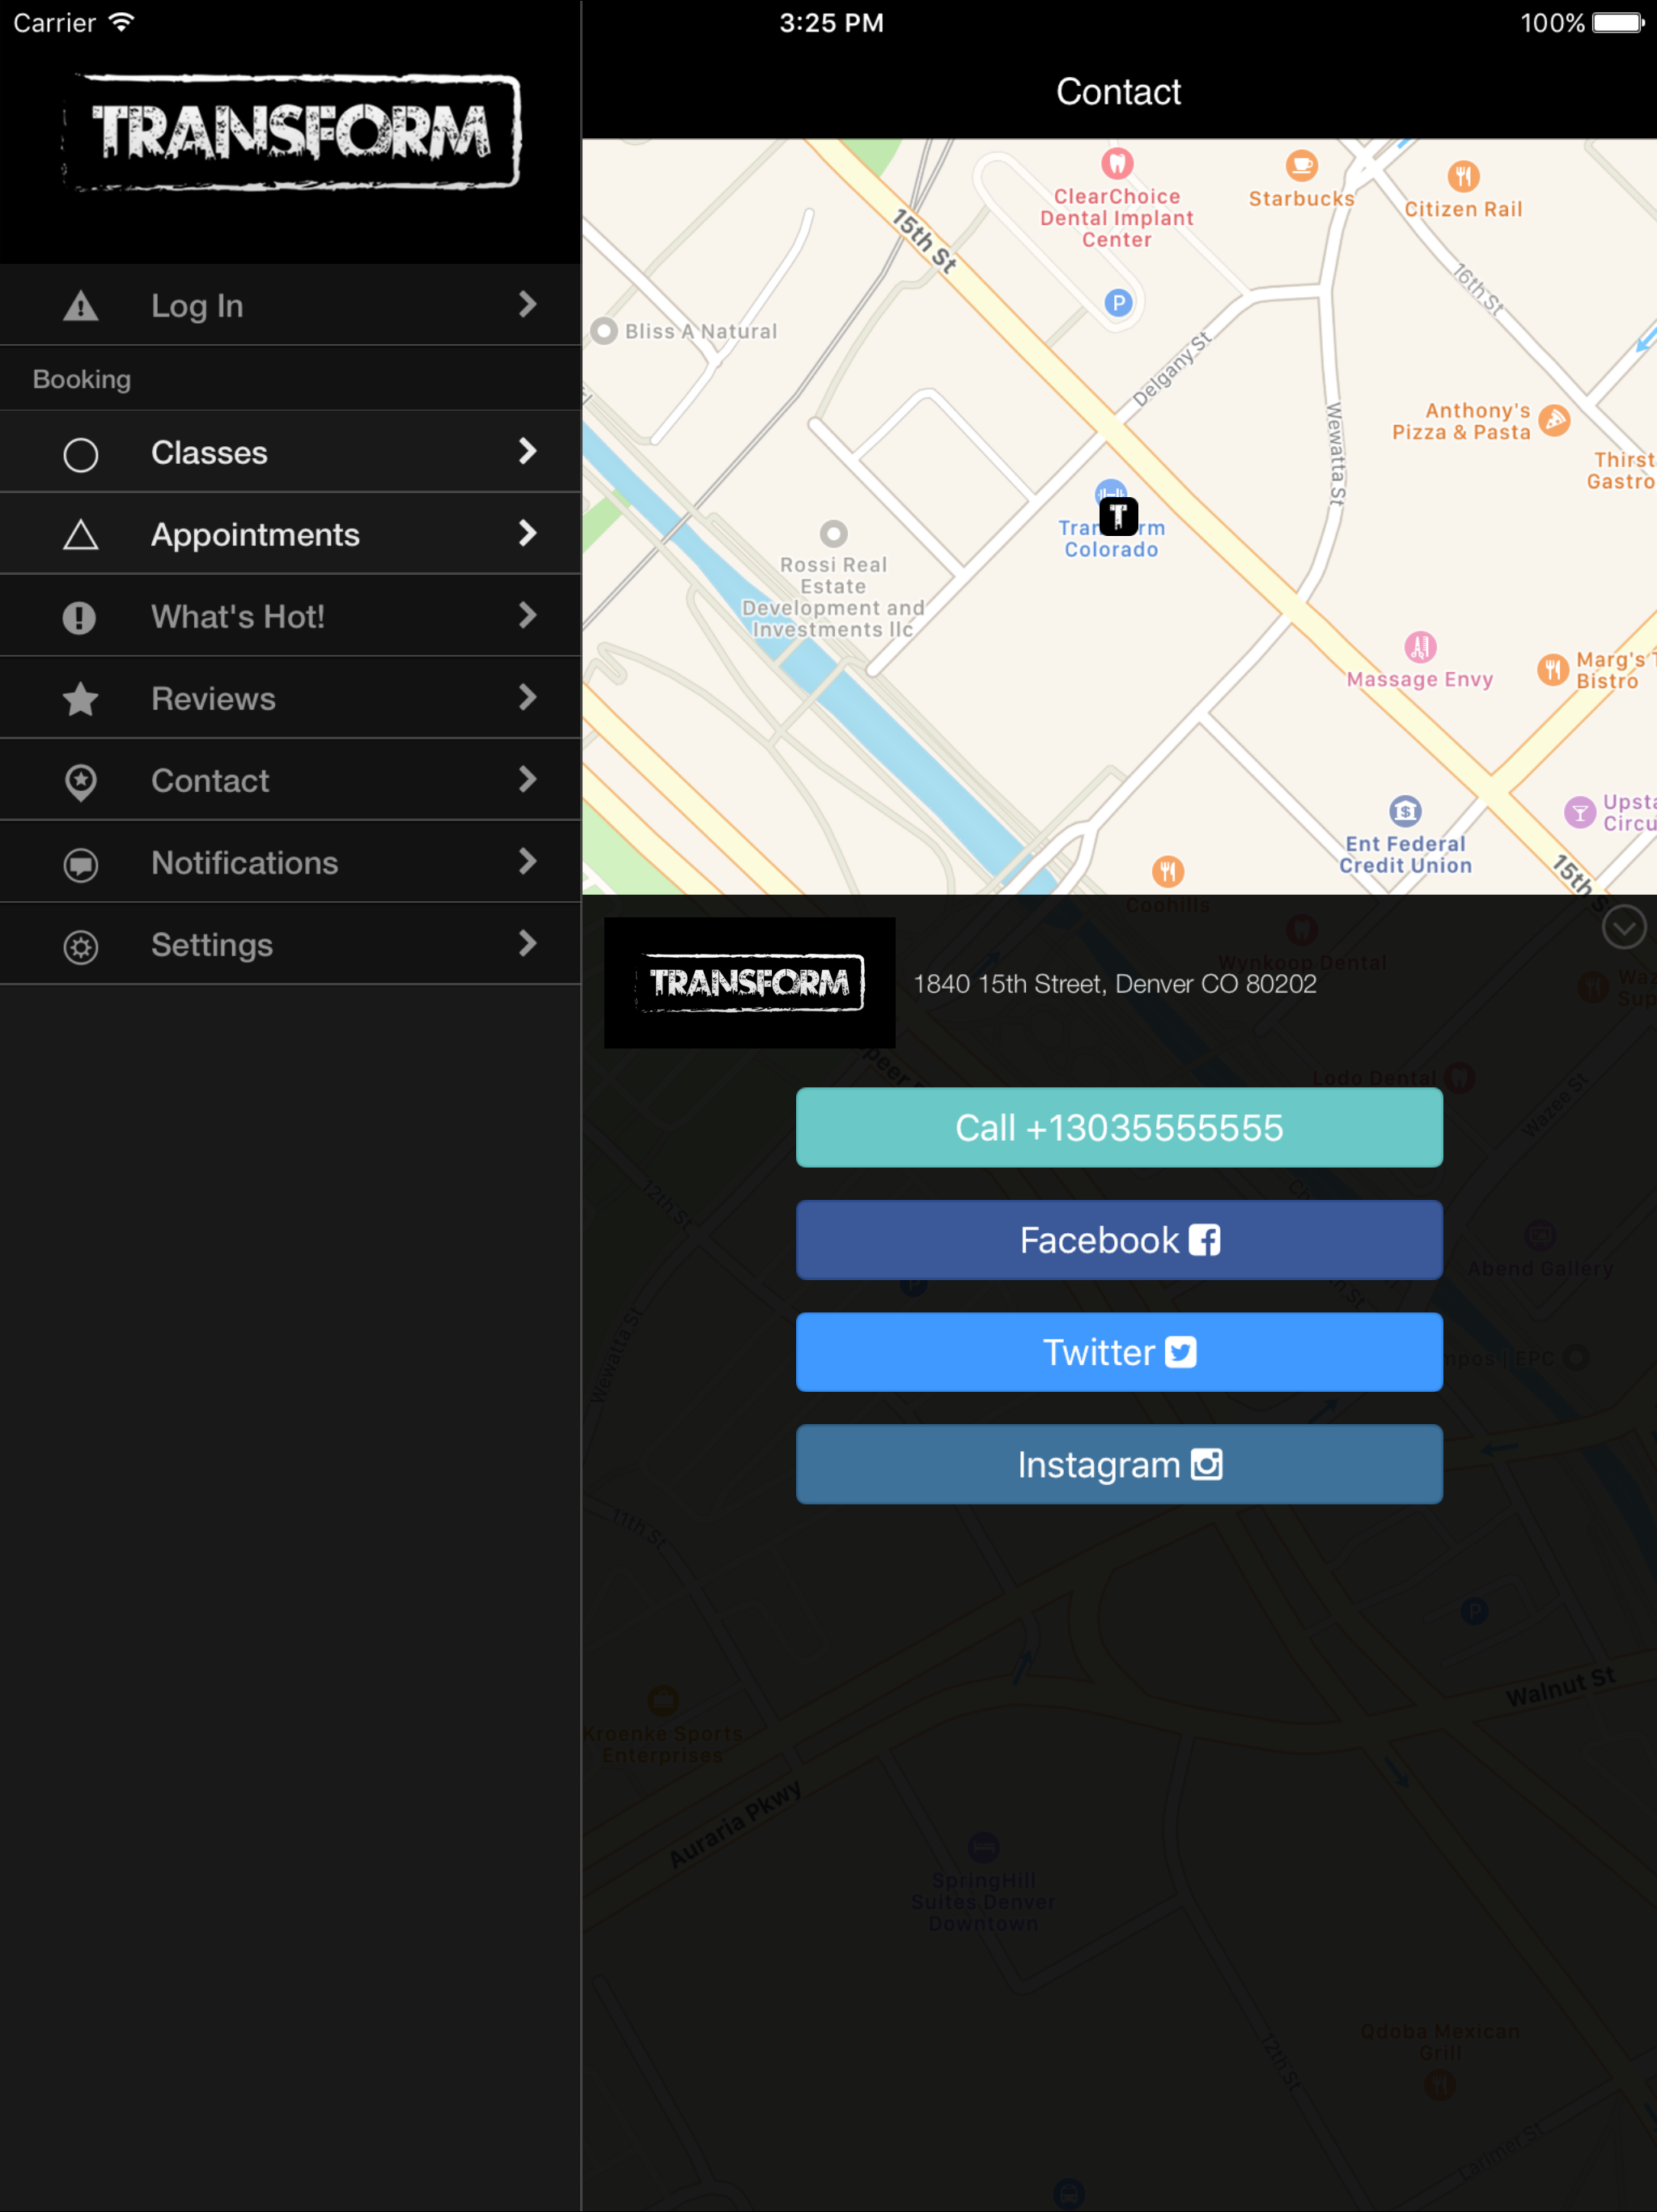Viewport: 1657px width, 2212px height.
Task: Tap the Settings gear icon
Action: (81, 947)
